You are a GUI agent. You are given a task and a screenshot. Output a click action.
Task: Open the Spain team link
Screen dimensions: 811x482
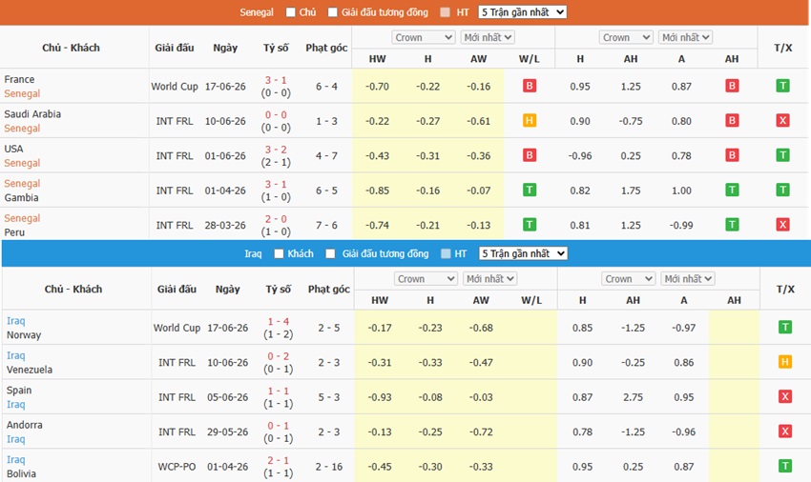pos(19,390)
